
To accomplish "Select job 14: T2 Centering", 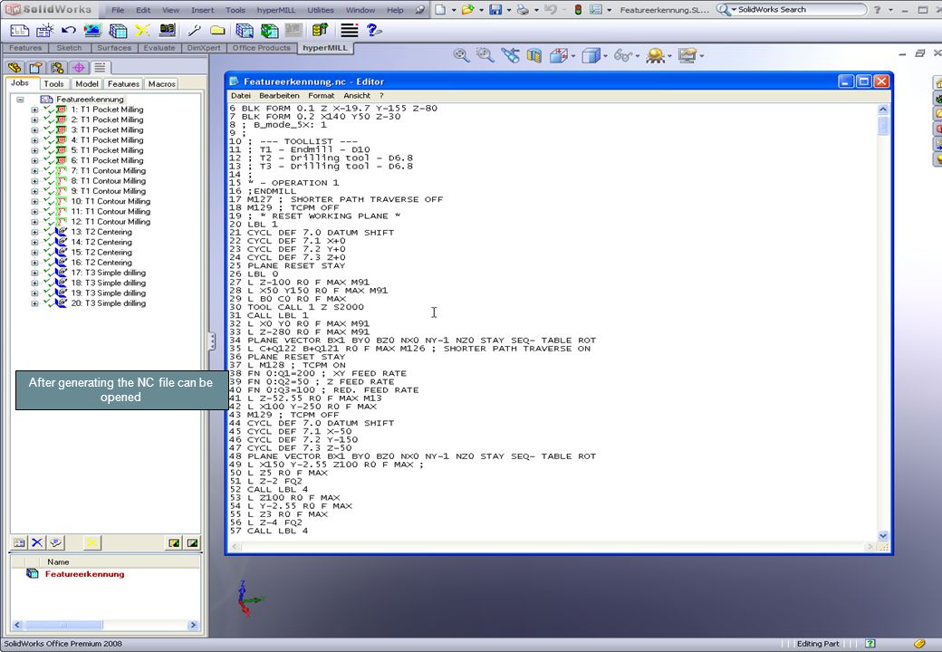I will click(x=101, y=242).
